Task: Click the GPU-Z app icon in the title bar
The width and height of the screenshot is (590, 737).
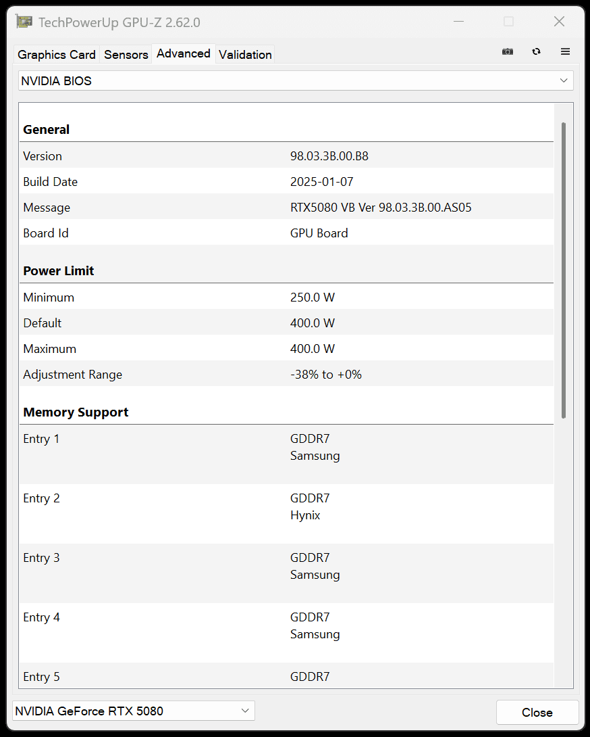Action: 24,22
